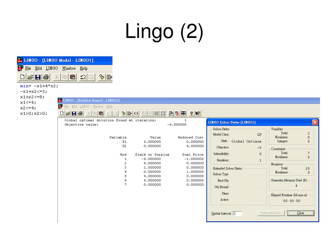Click 'Slack or Surplus' column header
The height and width of the screenshot is (247, 329).
[x=152, y=155]
